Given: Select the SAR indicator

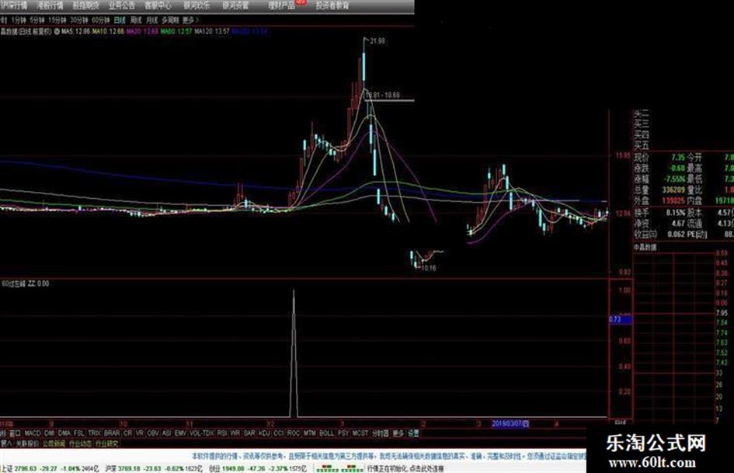Looking at the screenshot, I should pyautogui.click(x=249, y=433).
